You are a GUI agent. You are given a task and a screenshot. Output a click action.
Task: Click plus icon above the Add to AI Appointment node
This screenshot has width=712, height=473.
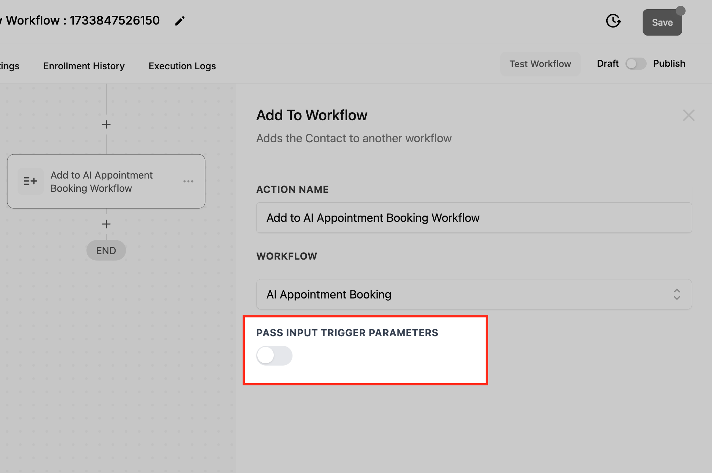pyautogui.click(x=106, y=125)
